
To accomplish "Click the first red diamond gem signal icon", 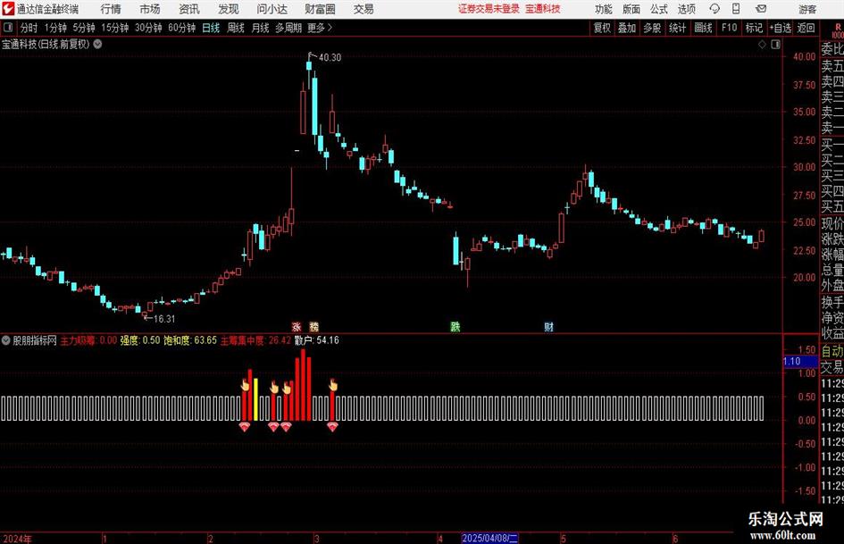I will [x=245, y=427].
